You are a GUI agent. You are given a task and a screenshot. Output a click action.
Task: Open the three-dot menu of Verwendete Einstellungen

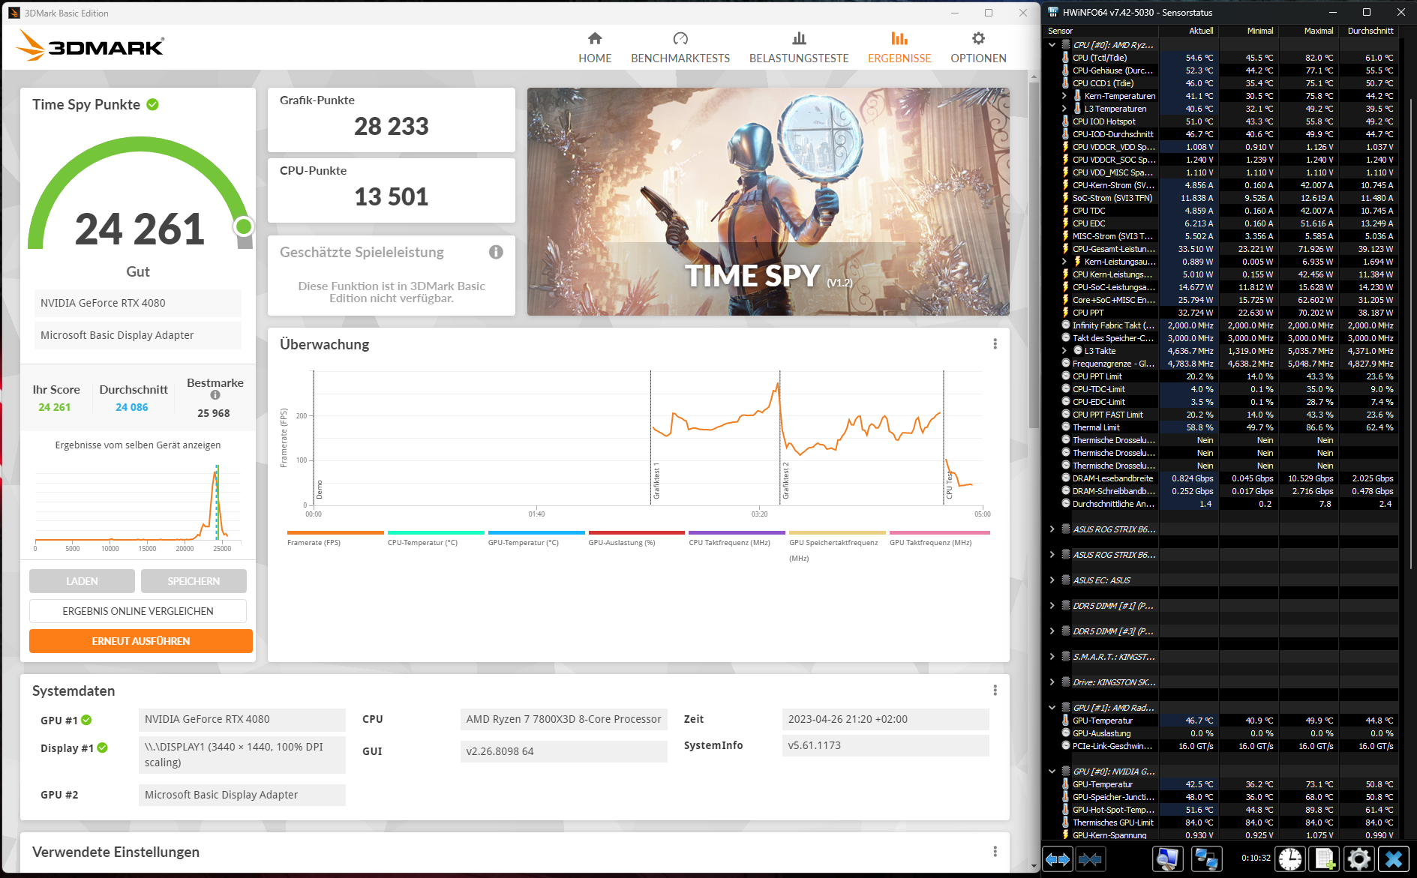click(x=995, y=852)
